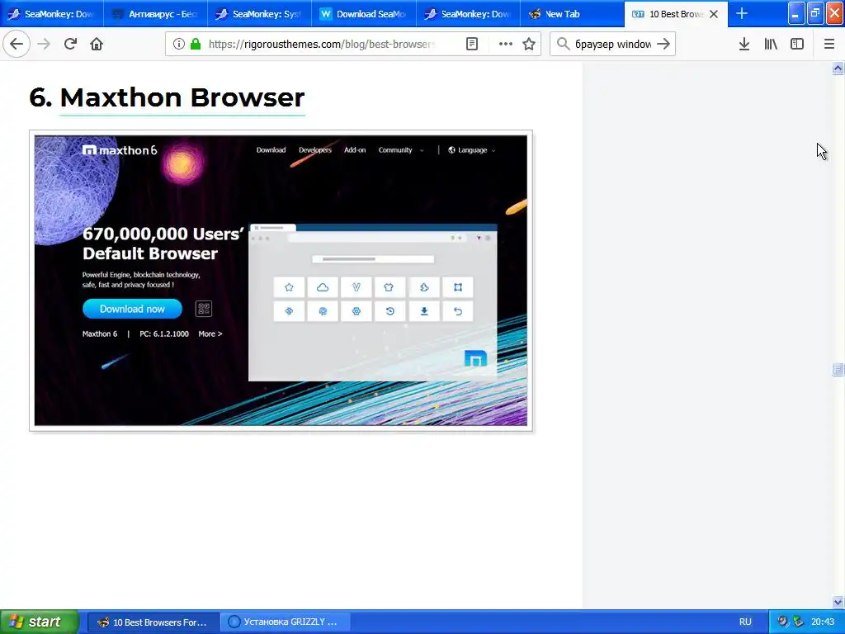Click the forward navigation arrow

click(x=44, y=44)
